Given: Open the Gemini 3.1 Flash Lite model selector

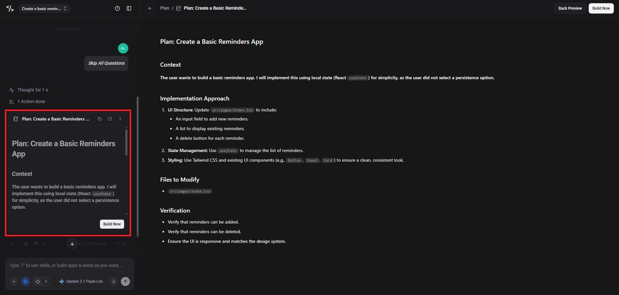Looking at the screenshot, I should [x=81, y=281].
